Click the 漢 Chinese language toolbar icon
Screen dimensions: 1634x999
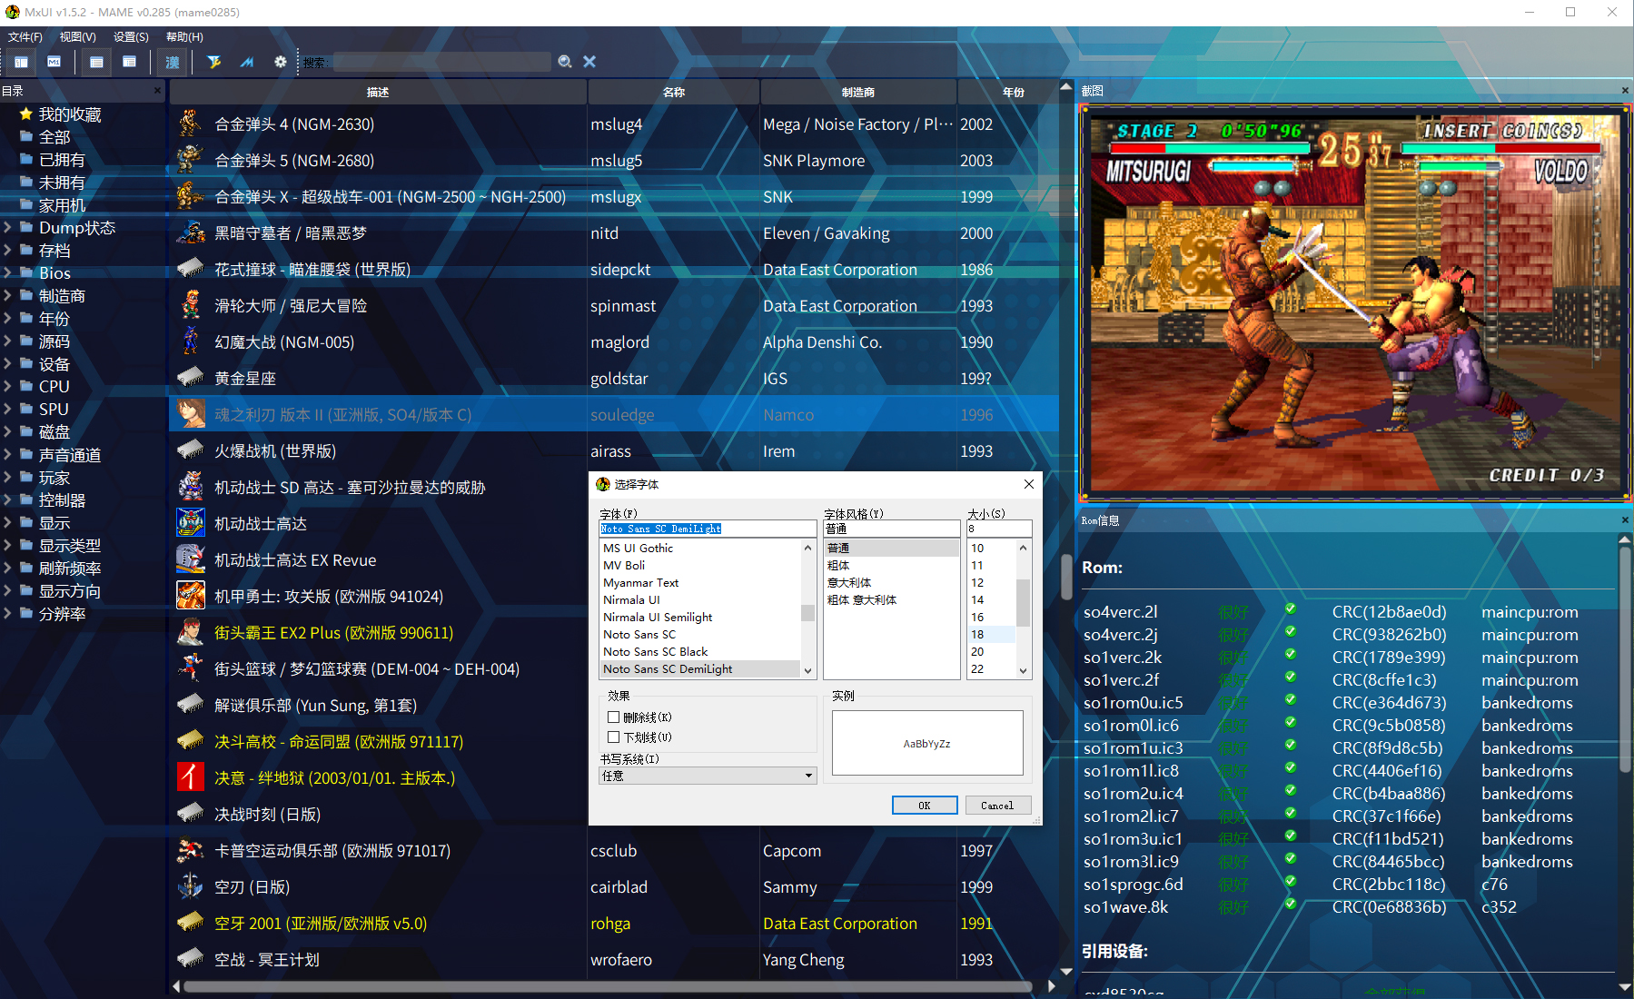tap(172, 62)
